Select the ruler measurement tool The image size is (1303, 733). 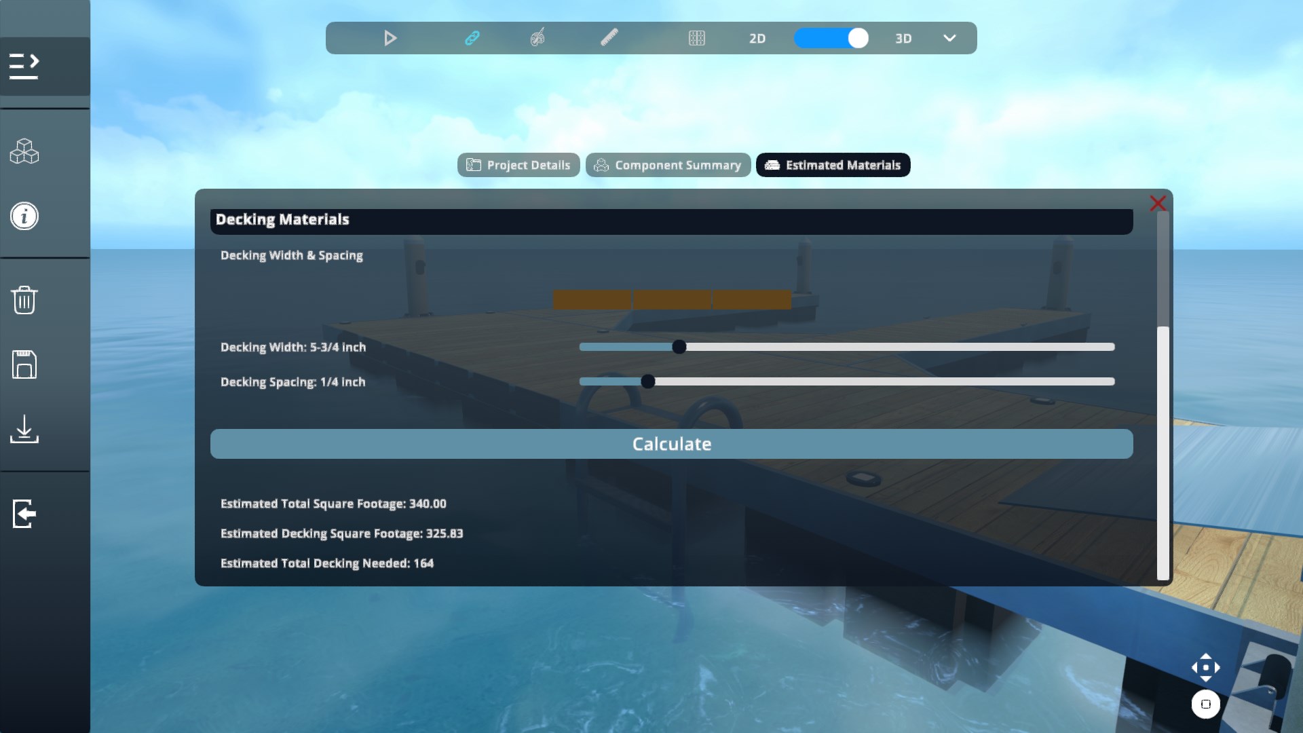(609, 38)
